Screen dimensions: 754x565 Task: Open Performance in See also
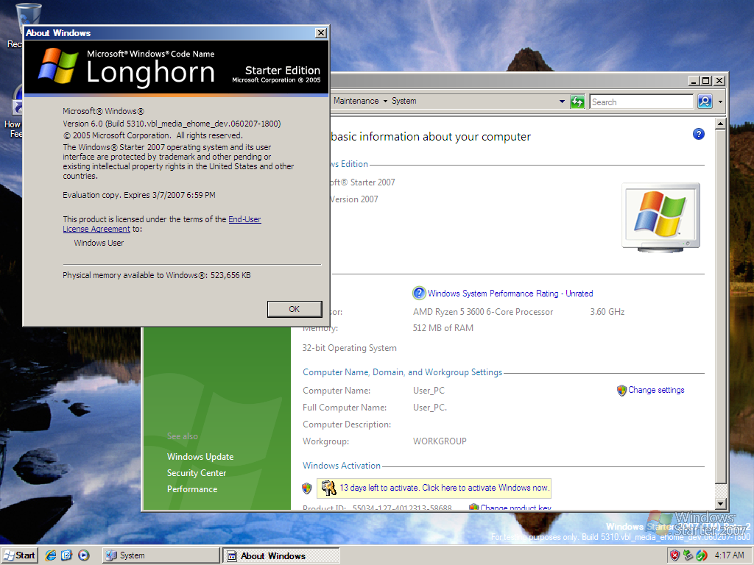192,489
